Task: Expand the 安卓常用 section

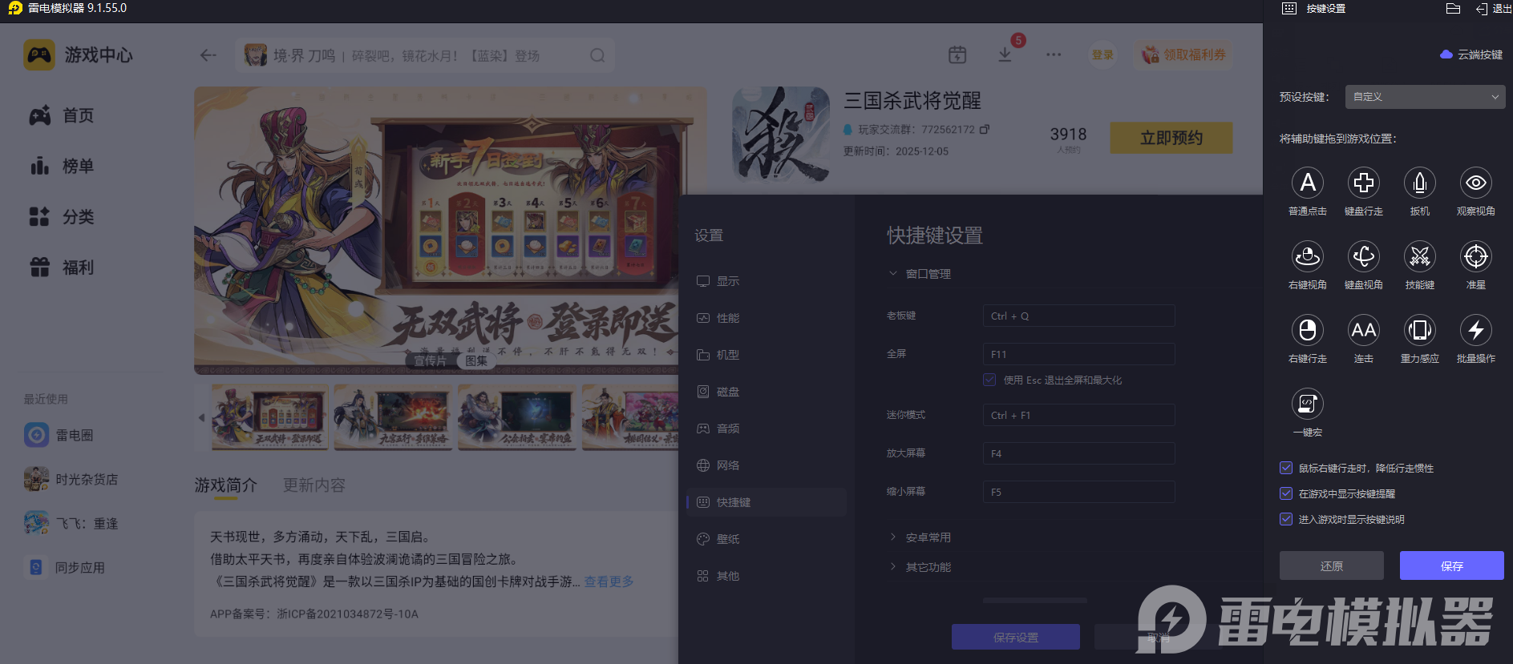Action: [893, 537]
